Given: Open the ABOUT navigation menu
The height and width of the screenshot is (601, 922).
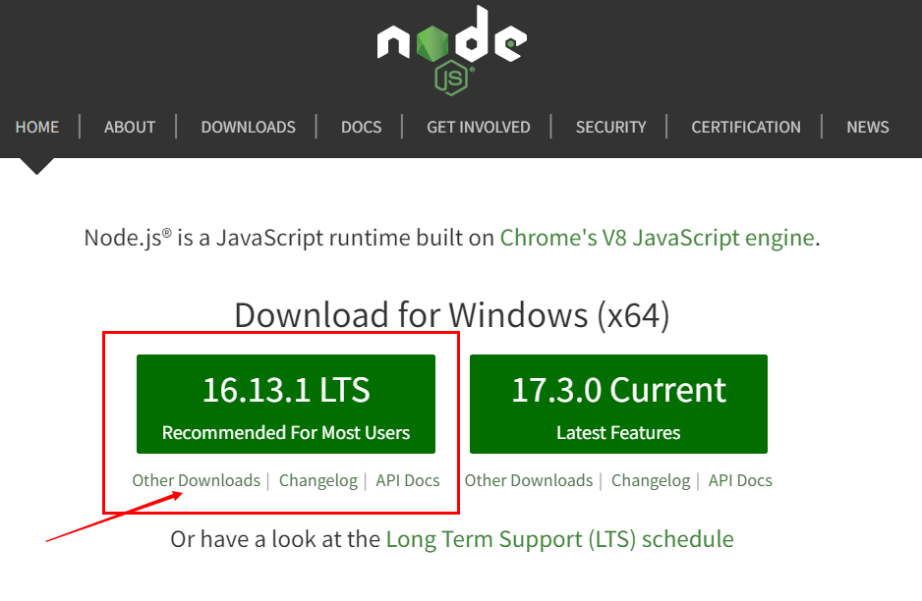Looking at the screenshot, I should click(x=129, y=127).
